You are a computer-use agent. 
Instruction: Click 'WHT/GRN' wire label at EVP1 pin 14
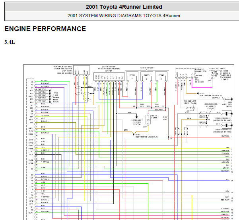[x=45, y=212]
